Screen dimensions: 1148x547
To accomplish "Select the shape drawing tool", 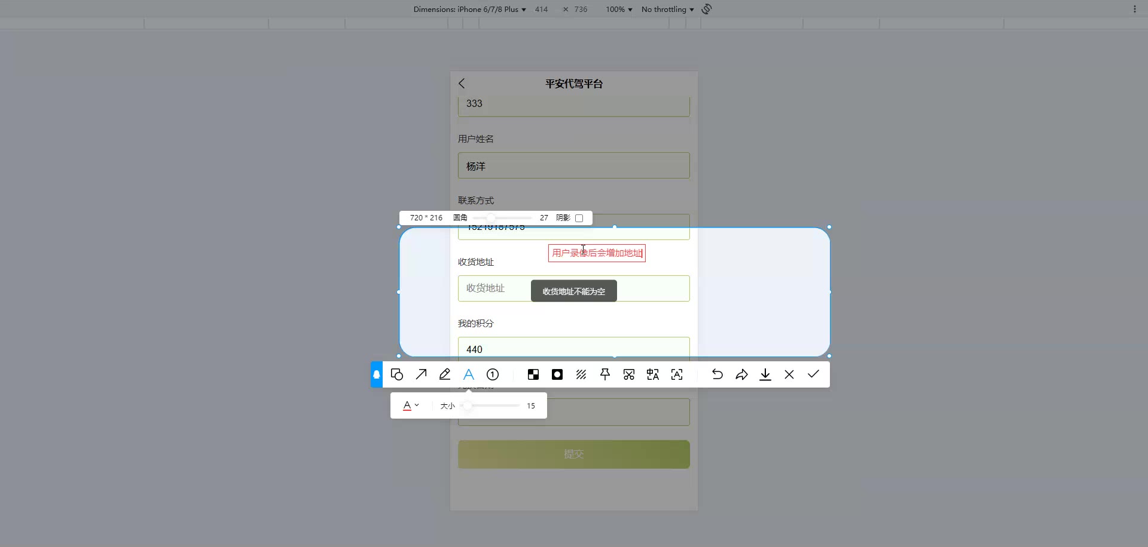I will [397, 374].
